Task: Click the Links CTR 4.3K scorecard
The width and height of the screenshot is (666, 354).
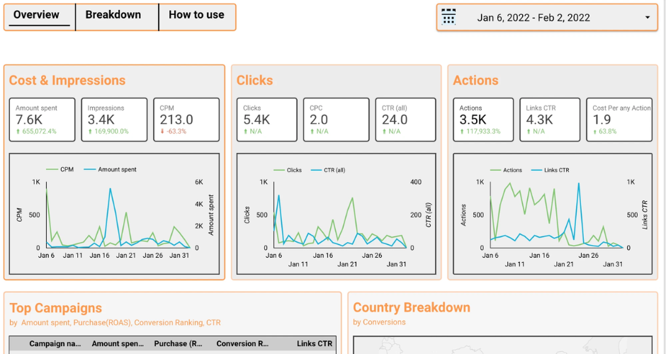Action: click(x=551, y=120)
